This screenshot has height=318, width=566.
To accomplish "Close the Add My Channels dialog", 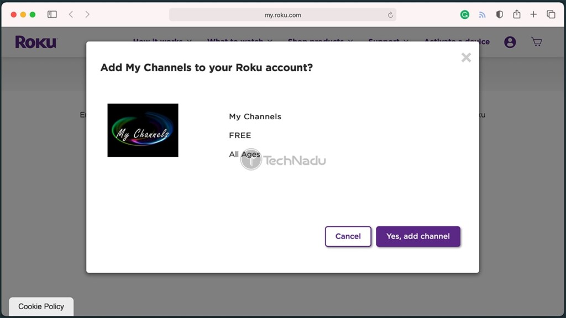I will [466, 57].
